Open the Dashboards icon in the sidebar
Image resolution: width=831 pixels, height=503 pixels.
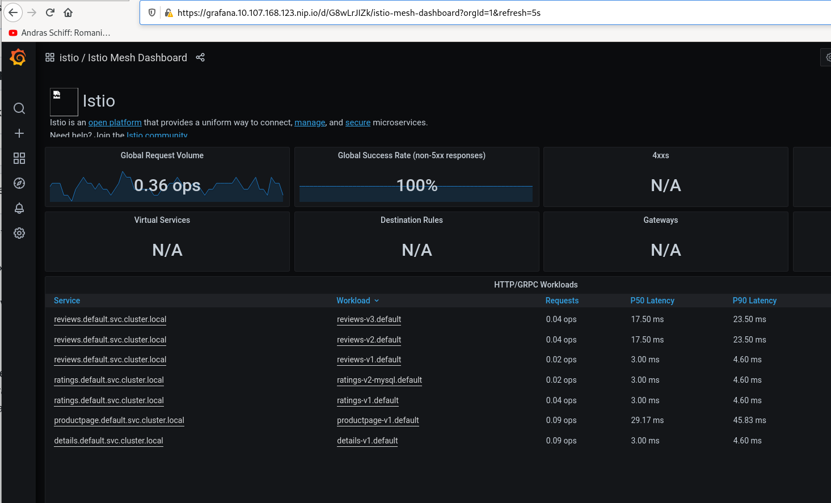19,158
